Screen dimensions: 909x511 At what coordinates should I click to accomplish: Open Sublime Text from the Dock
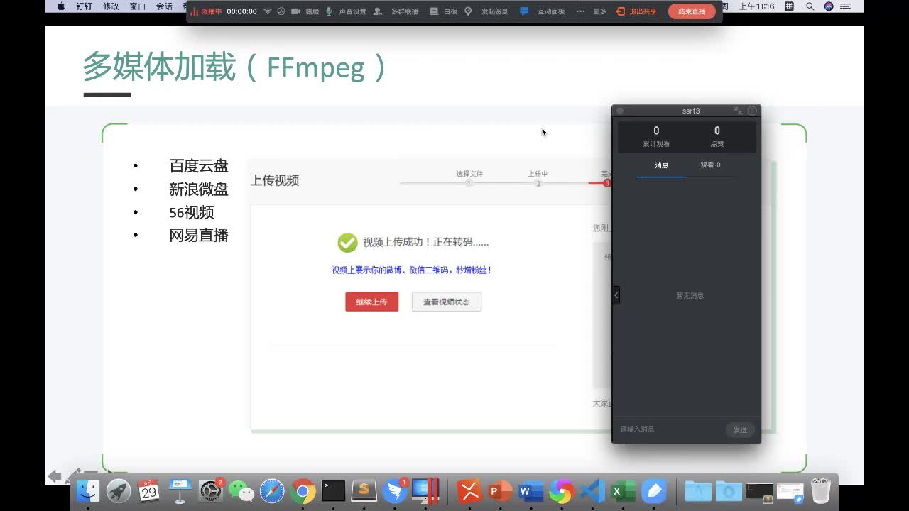click(x=364, y=491)
